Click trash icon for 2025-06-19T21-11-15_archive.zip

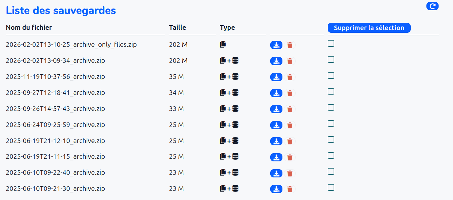(x=290, y=157)
